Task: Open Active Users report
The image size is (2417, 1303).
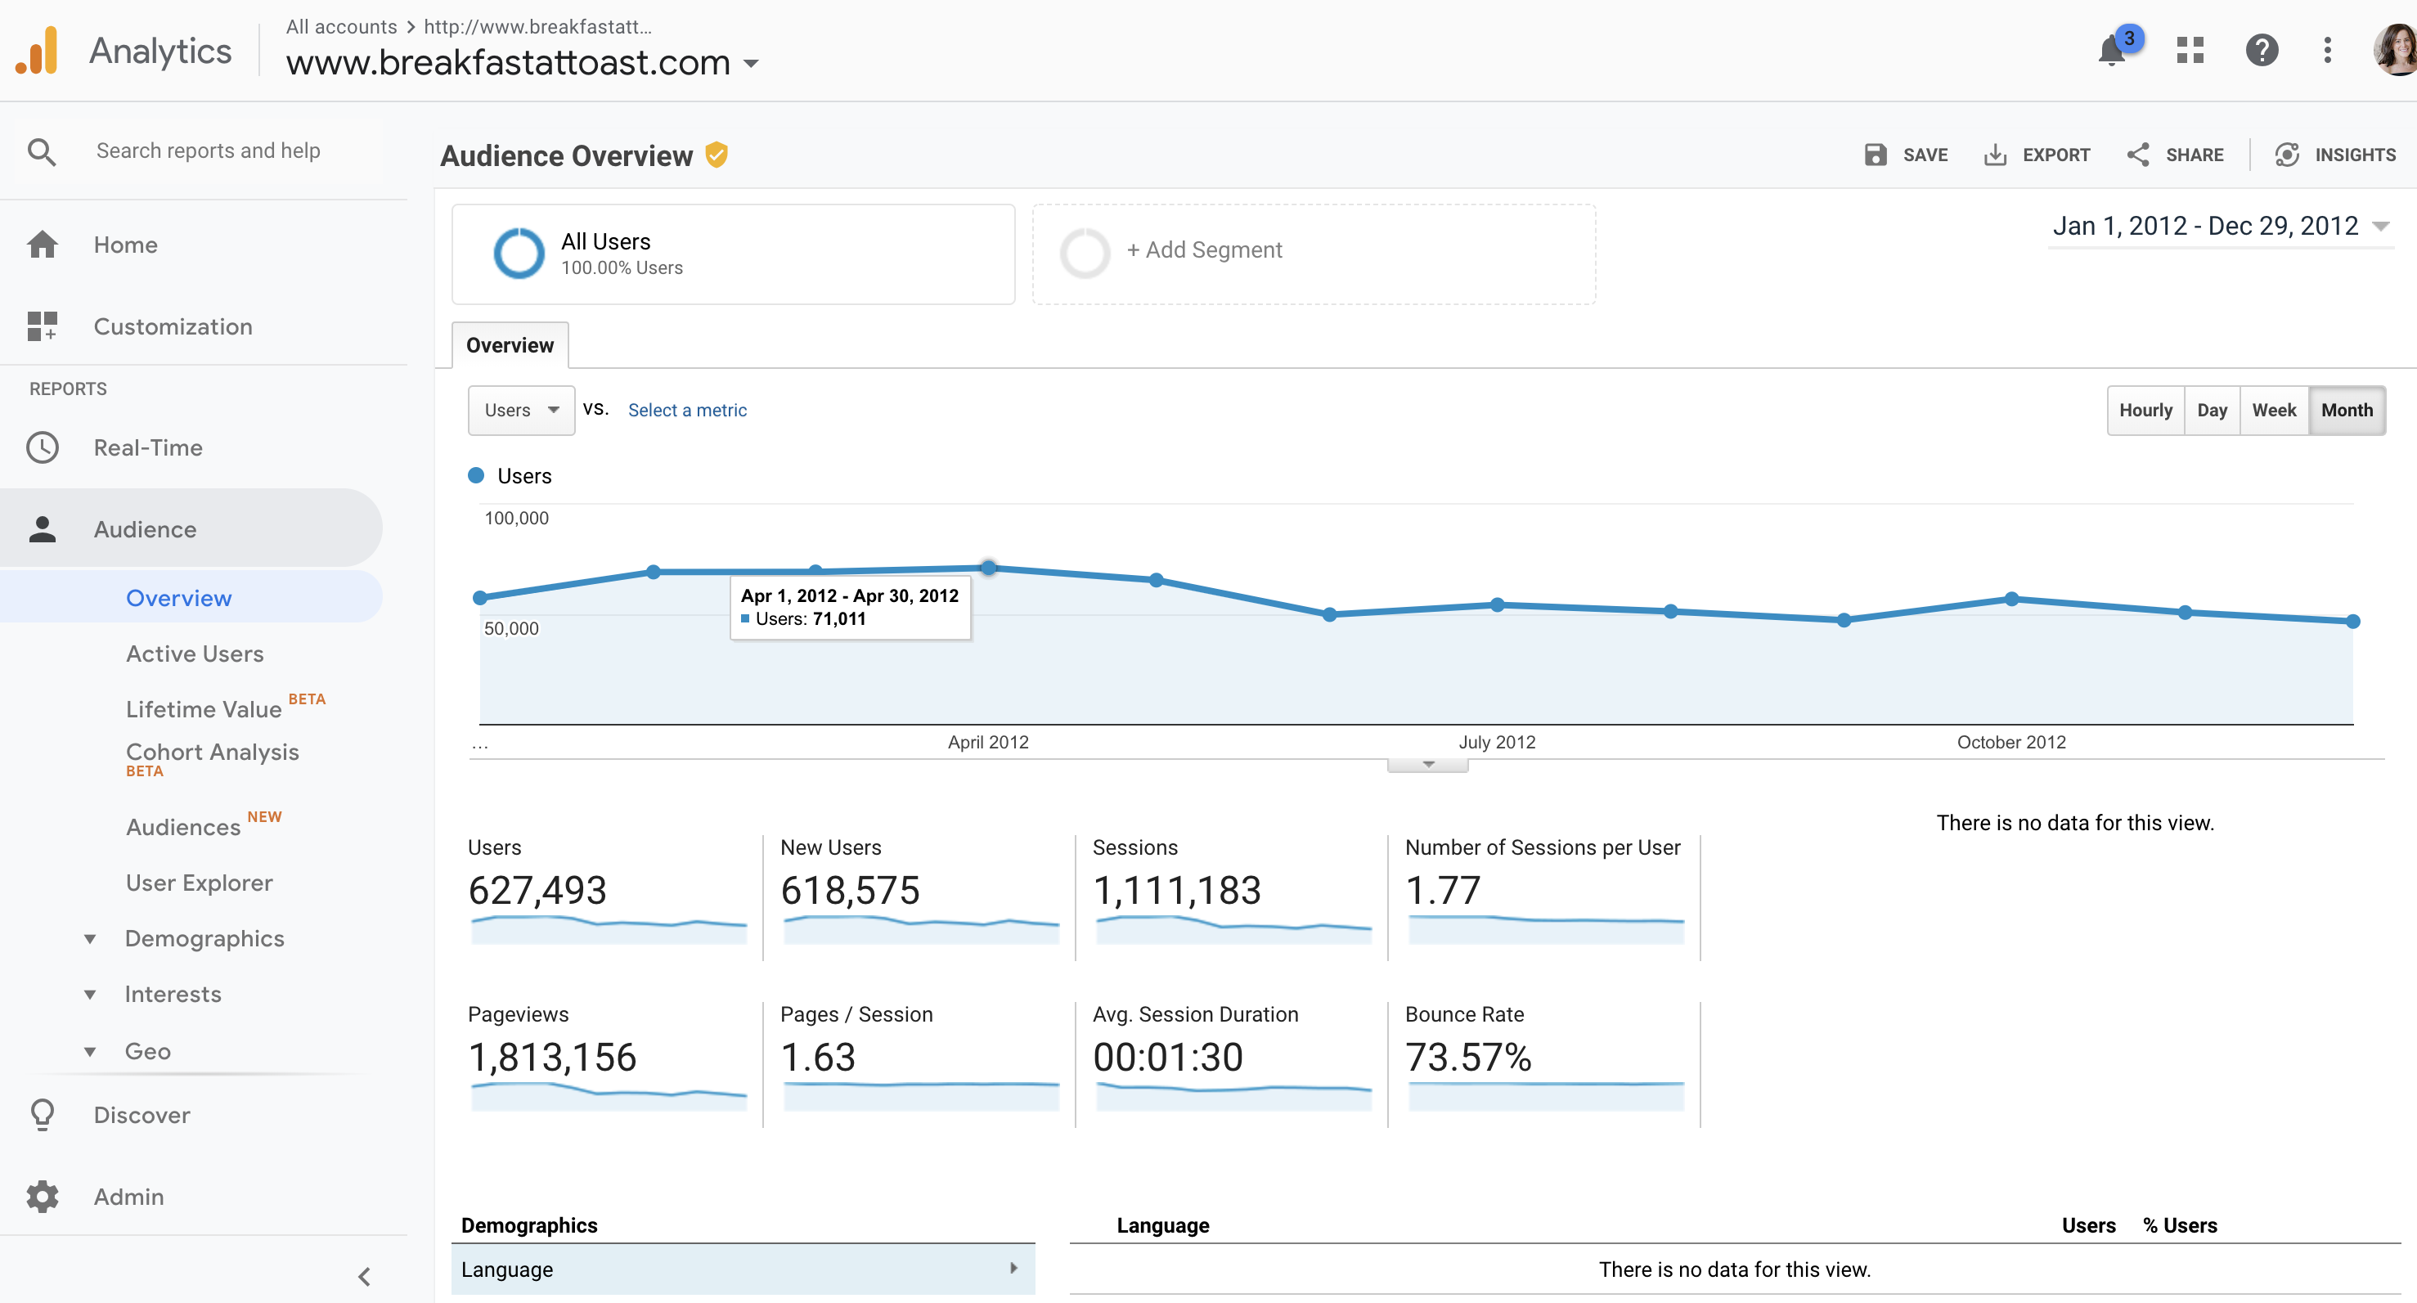Action: (x=195, y=654)
